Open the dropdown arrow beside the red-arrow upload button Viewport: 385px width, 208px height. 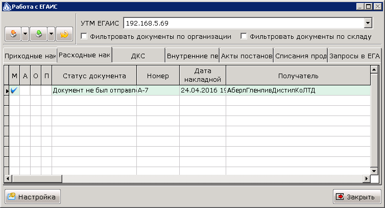pyautogui.click(x=26, y=34)
